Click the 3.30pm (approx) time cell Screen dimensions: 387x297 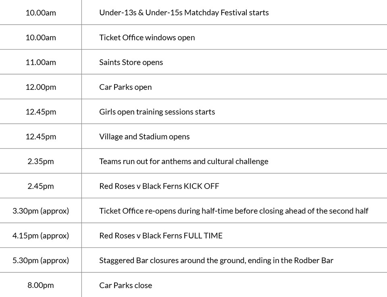coord(41,211)
